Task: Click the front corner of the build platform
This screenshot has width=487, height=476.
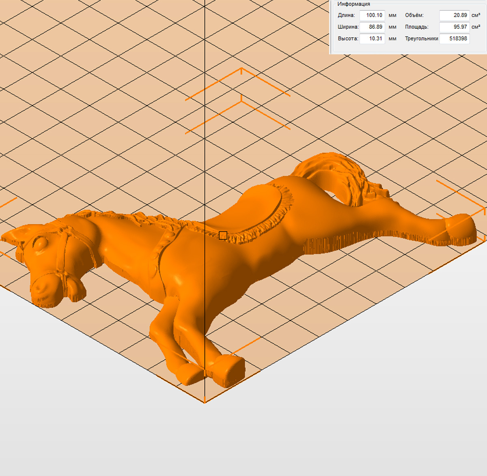Action: click(x=205, y=401)
